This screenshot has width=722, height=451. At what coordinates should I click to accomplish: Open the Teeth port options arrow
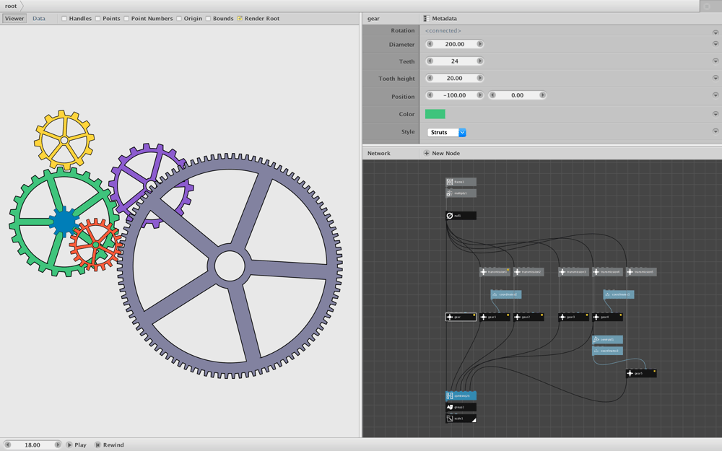coord(716,61)
